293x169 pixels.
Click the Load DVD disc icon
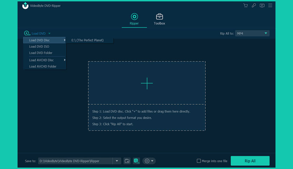coord(27,33)
